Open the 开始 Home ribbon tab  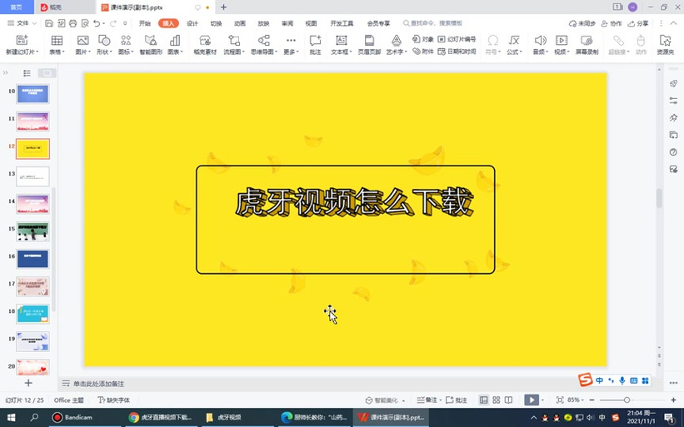click(145, 23)
